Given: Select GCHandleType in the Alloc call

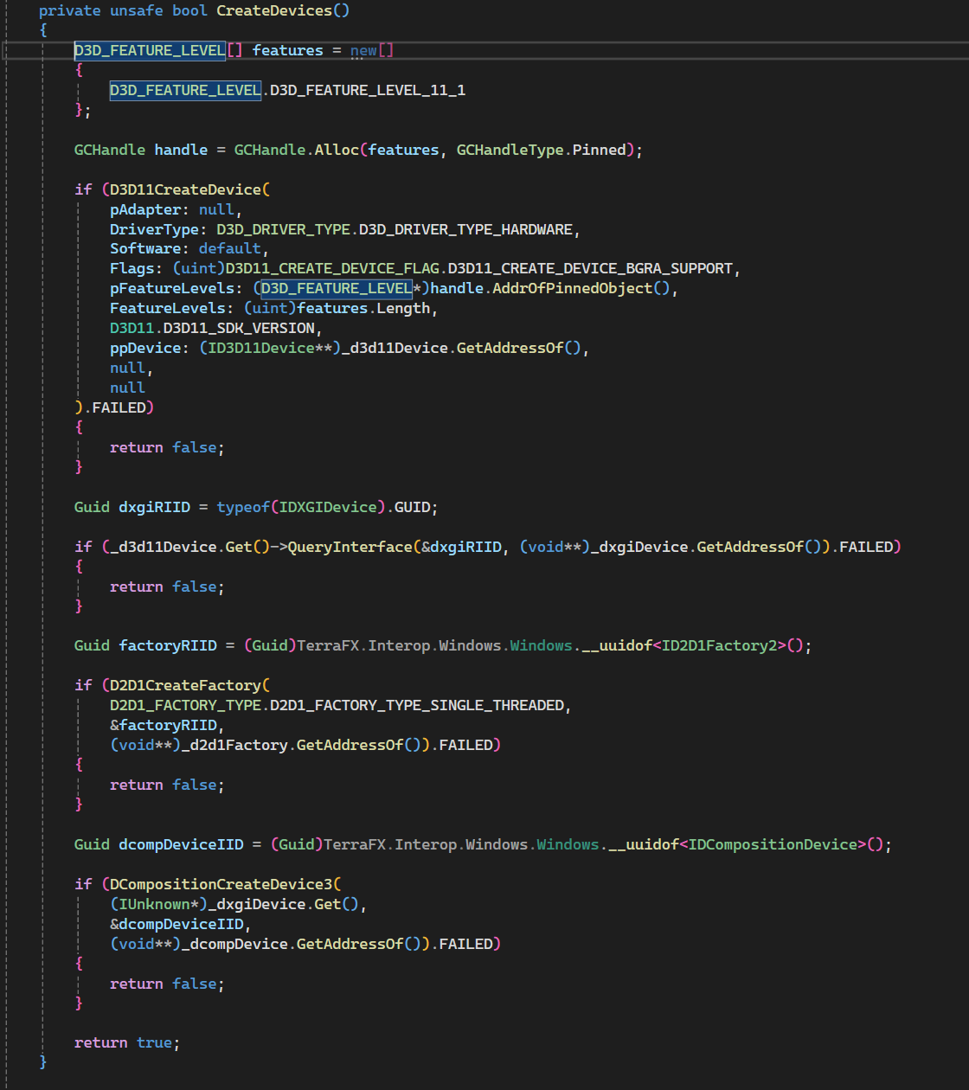Looking at the screenshot, I should point(510,150).
